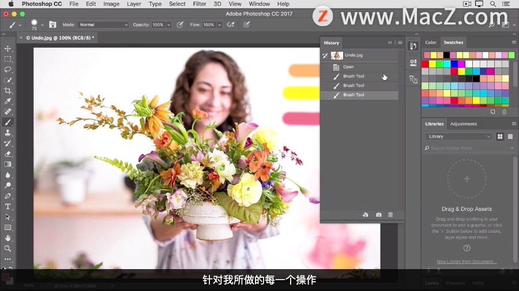Open the tool preset picker arrow
This screenshot has height=291, width=519.
(x=20, y=25)
